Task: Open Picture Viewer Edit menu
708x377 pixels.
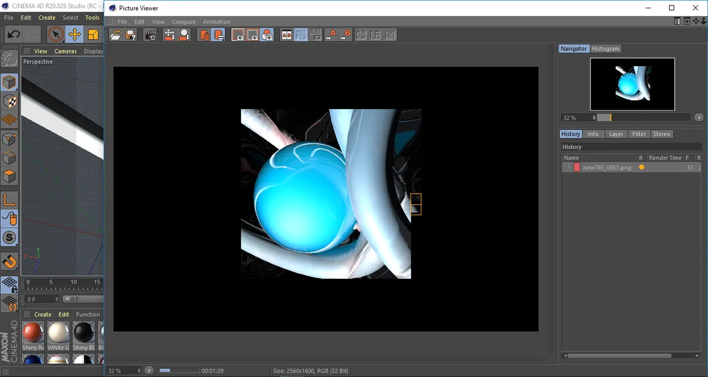Action: tap(139, 22)
